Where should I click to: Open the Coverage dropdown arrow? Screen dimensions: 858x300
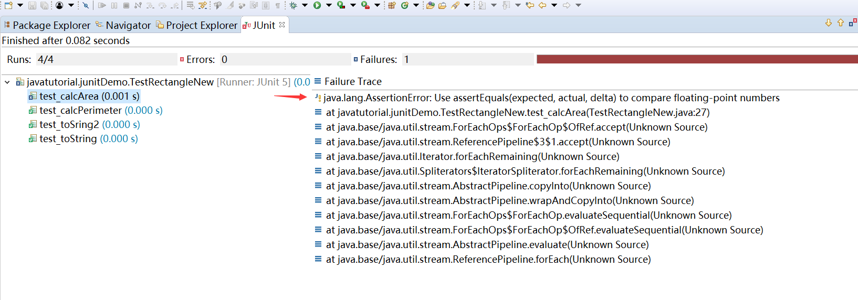pyautogui.click(x=353, y=5)
